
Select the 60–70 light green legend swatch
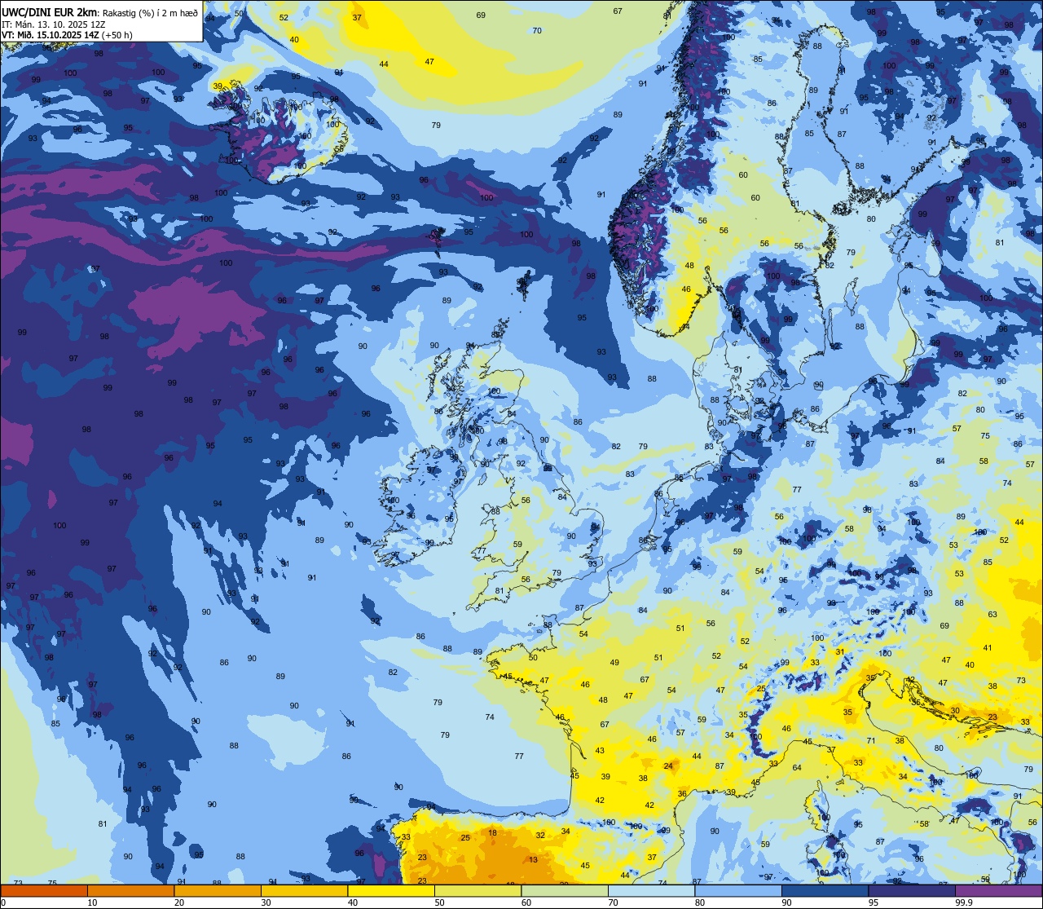point(565,890)
